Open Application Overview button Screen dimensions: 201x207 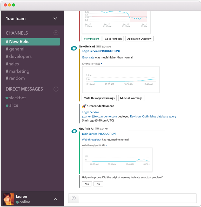click(139, 39)
